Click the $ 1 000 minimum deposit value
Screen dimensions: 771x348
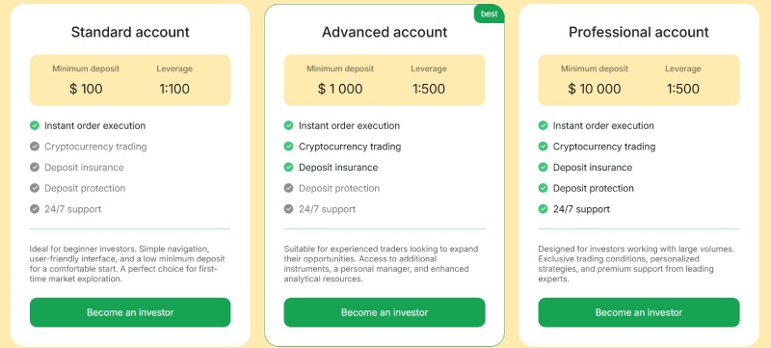coord(340,89)
